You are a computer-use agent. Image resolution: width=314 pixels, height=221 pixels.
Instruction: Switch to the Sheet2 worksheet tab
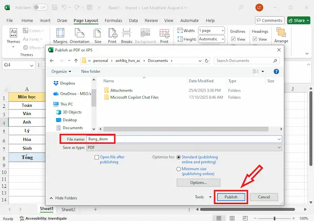click(x=68, y=209)
